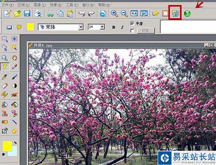Select the green scroll tool

click(5, 95)
